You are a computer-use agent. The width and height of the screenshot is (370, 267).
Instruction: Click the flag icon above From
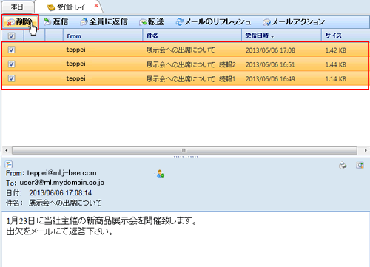click(x=9, y=164)
